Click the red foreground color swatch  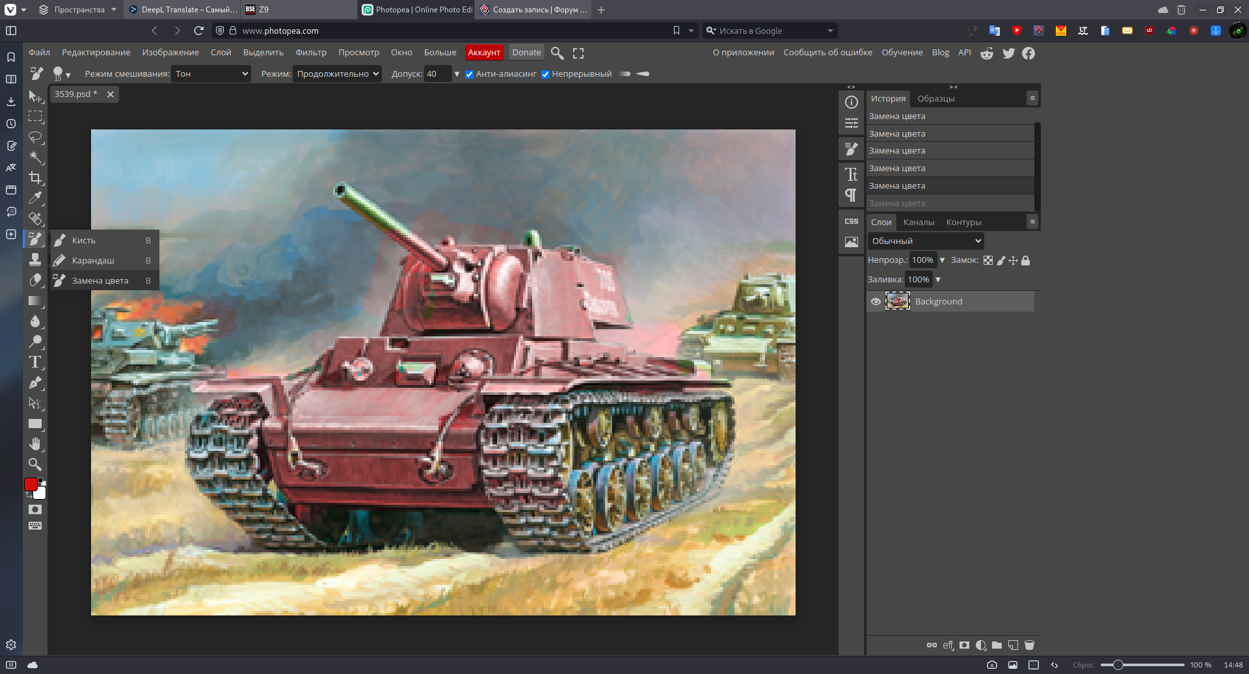(31, 485)
